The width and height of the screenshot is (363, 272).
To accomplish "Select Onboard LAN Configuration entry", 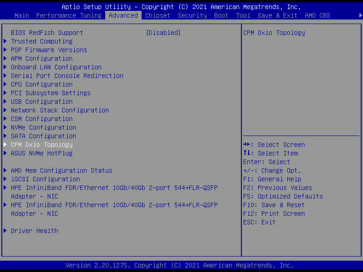I will pyautogui.click(x=56, y=67).
